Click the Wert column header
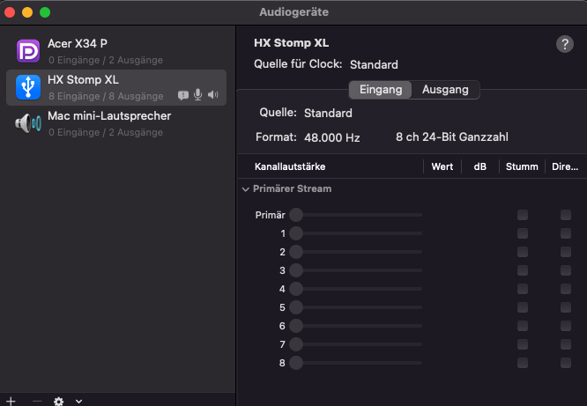Image resolution: width=587 pixels, height=406 pixels. (x=442, y=166)
